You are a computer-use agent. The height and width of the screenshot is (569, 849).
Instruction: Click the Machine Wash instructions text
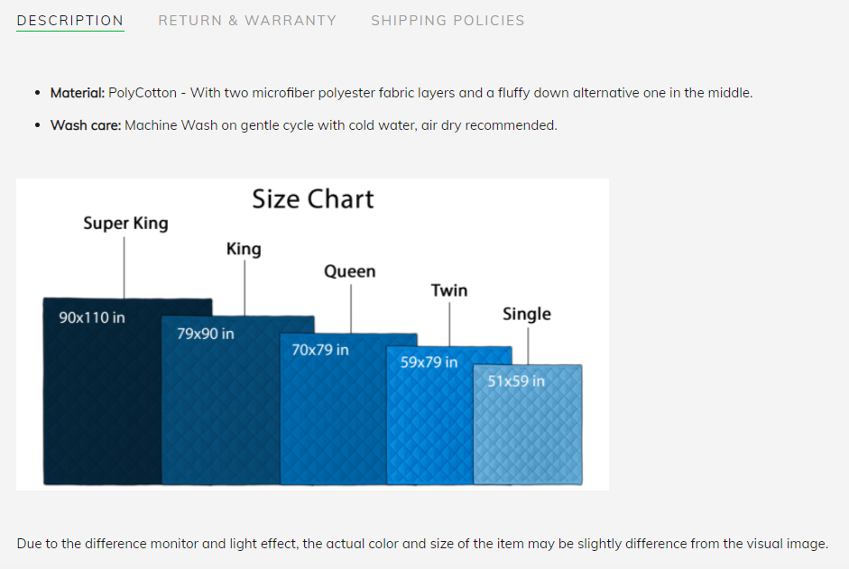coord(340,125)
